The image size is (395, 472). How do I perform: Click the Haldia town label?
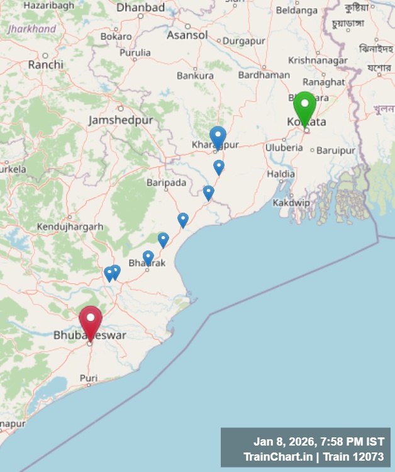click(281, 174)
